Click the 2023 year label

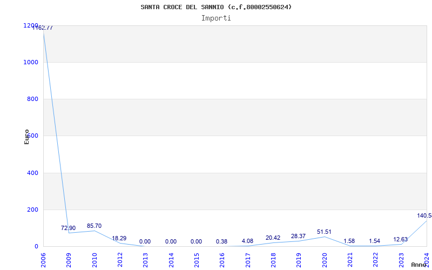[401, 260]
